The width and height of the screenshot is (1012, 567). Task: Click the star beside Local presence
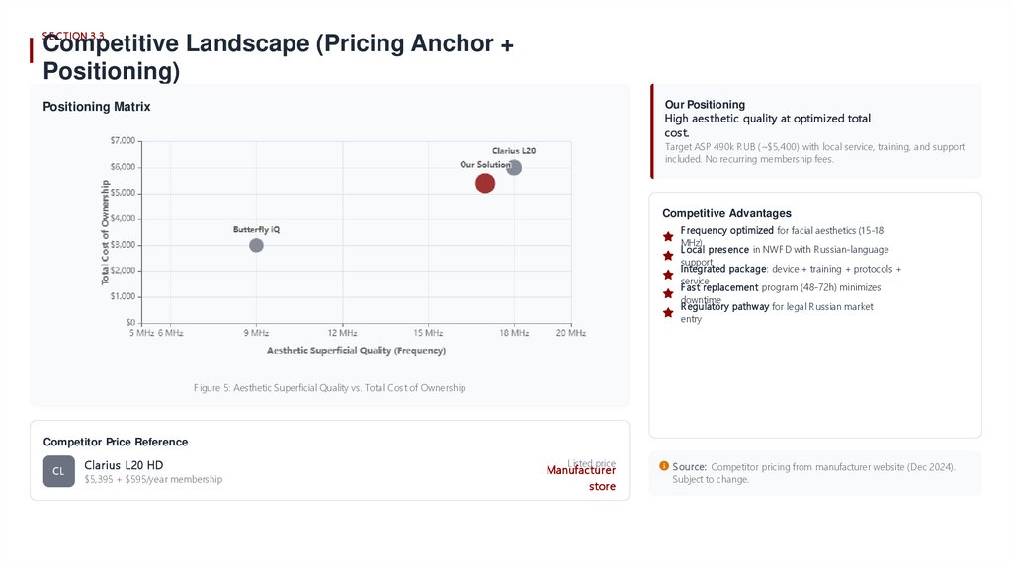668,255
